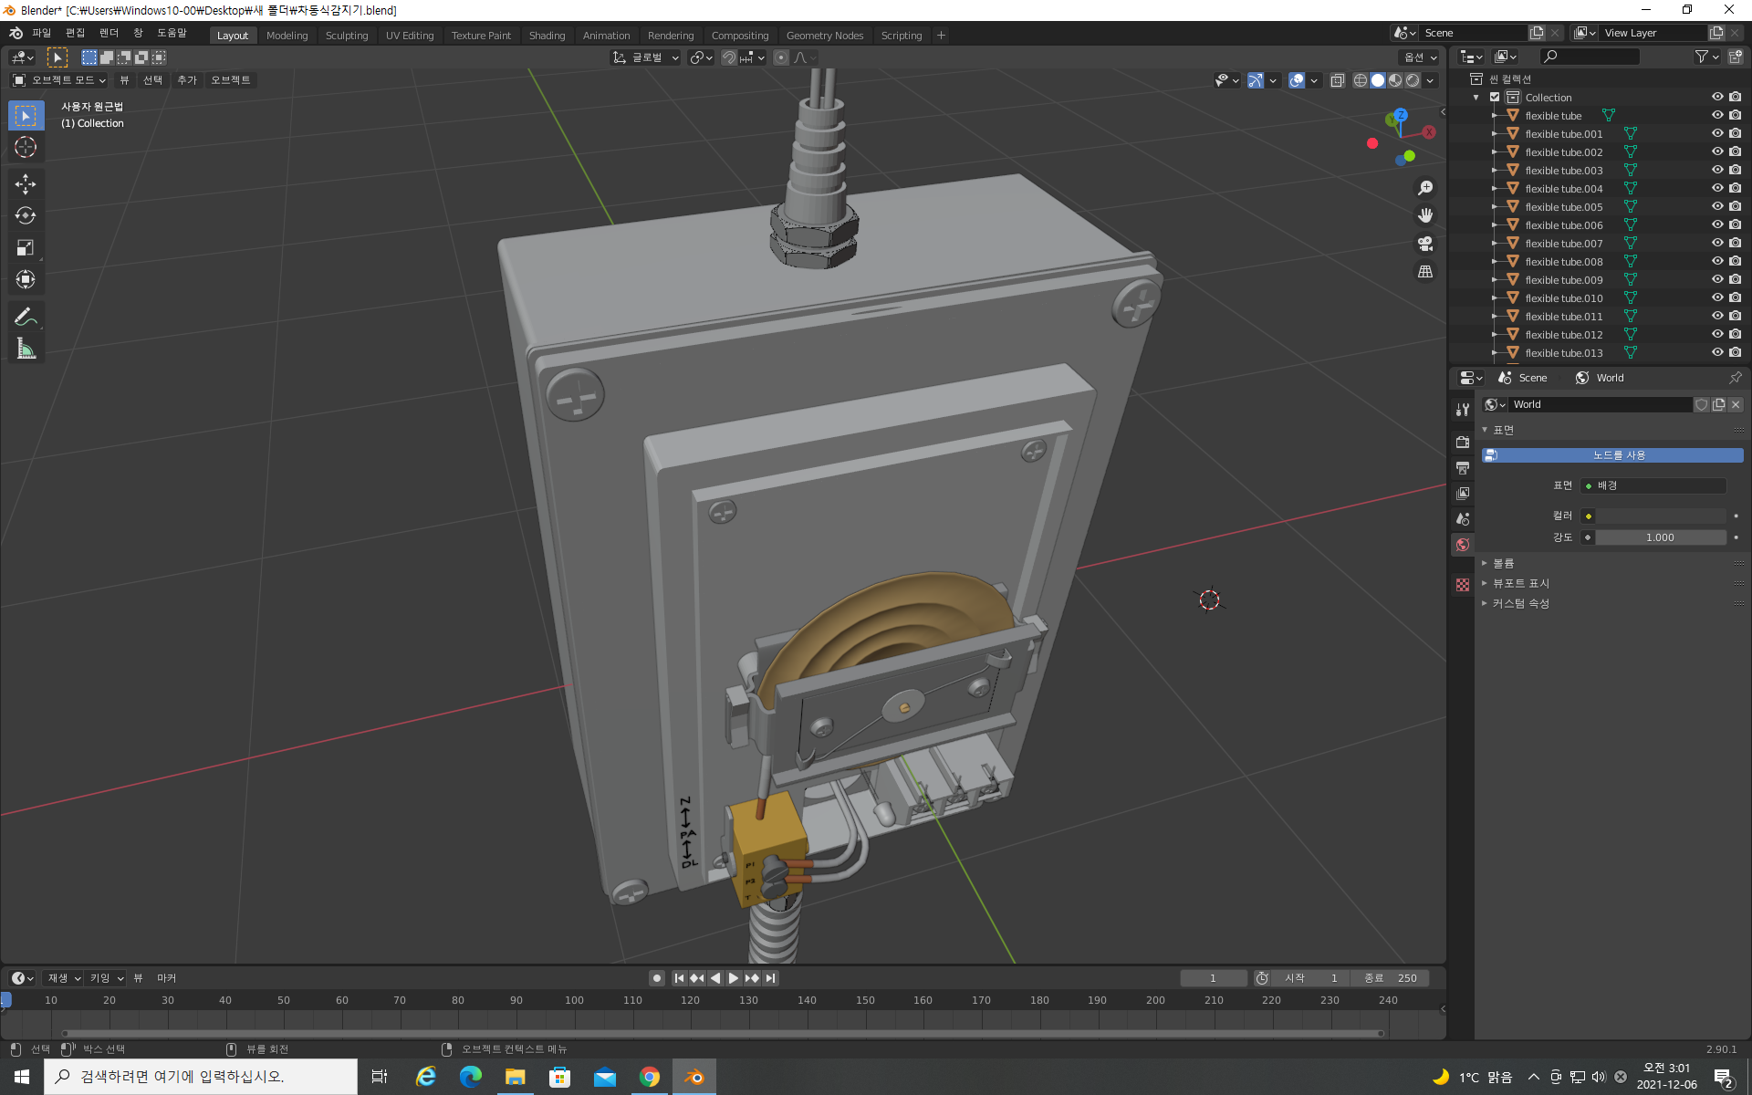Select the Annotate pencil tool
1752x1095 pixels.
[26, 317]
